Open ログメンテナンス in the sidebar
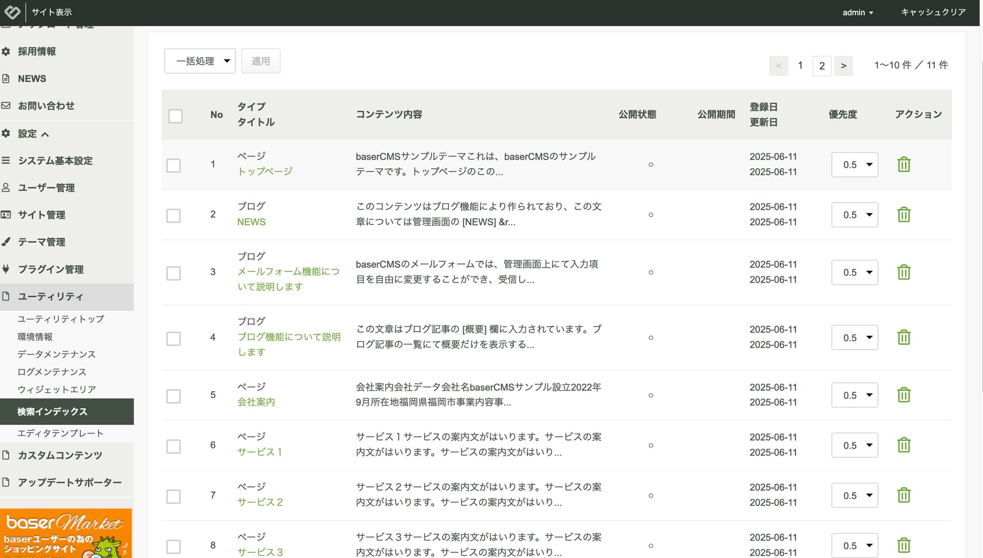The image size is (983, 558). [52, 371]
